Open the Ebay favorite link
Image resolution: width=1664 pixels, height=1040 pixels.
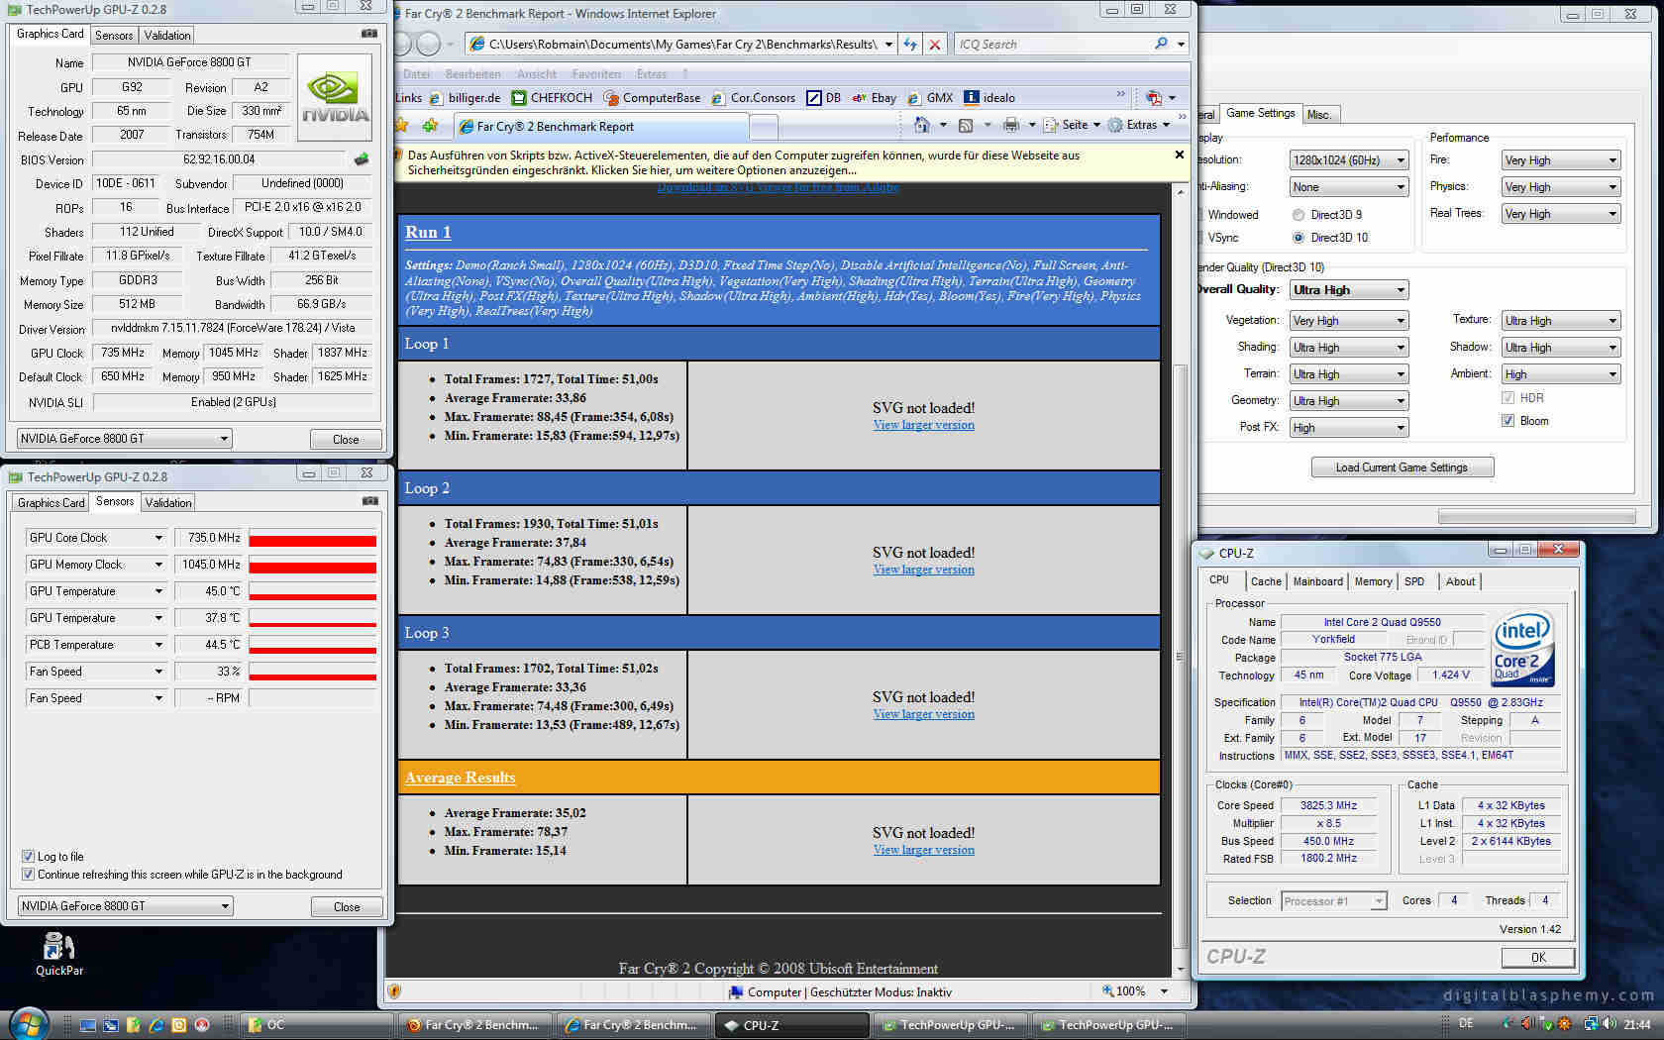(875, 97)
